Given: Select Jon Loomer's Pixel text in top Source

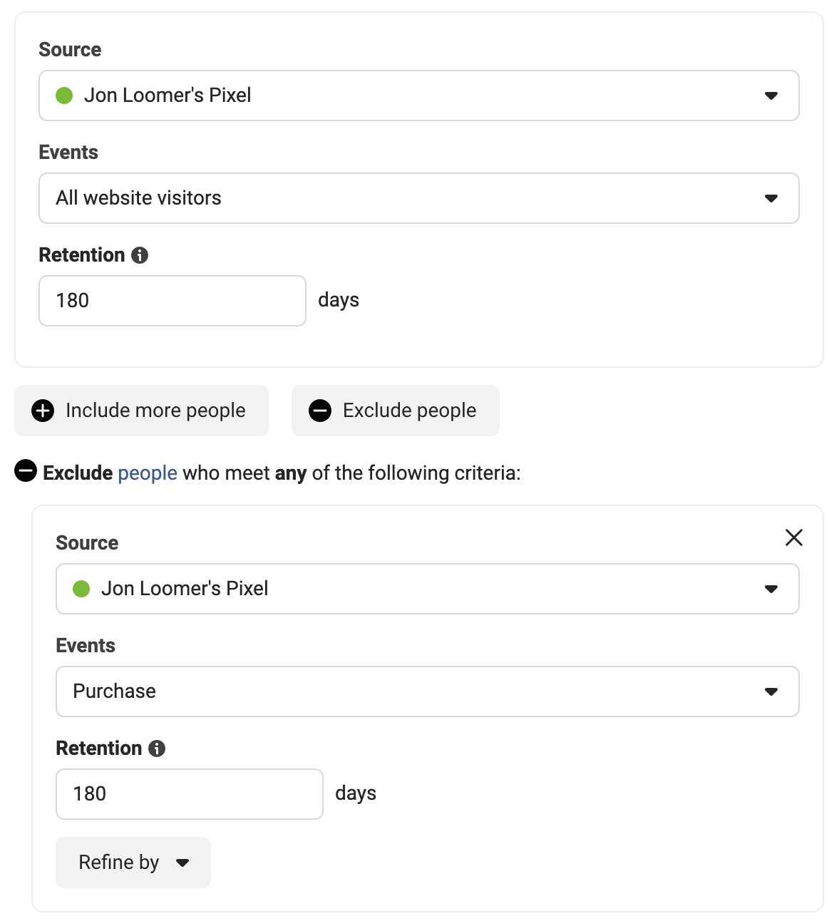Looking at the screenshot, I should click(168, 96).
